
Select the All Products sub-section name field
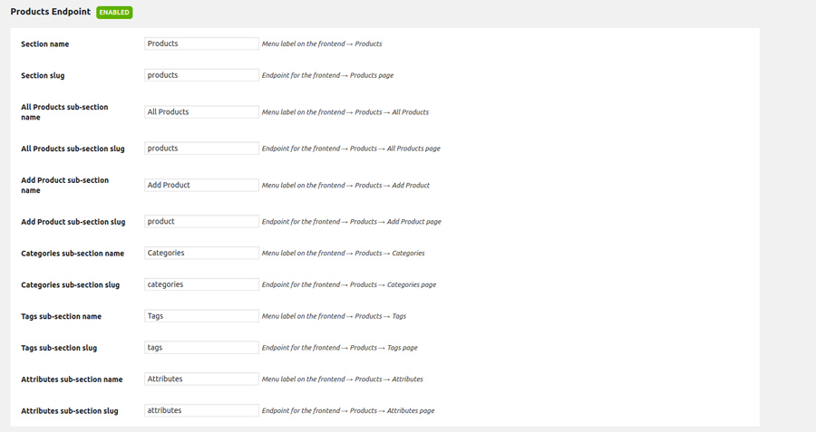(201, 112)
